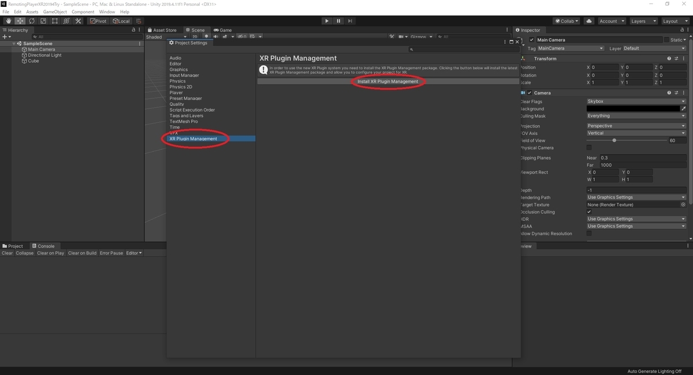This screenshot has height=375, width=693.
Task: Pick background color with eyedropper
Action: 684,108
